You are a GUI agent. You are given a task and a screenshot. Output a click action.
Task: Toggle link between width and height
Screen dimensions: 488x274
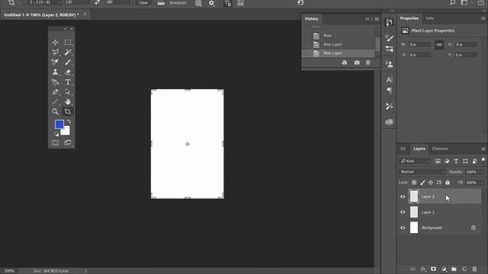(439, 45)
